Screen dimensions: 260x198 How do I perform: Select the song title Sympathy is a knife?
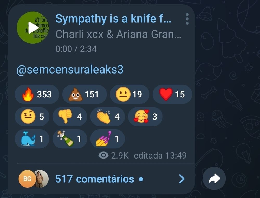point(113,18)
